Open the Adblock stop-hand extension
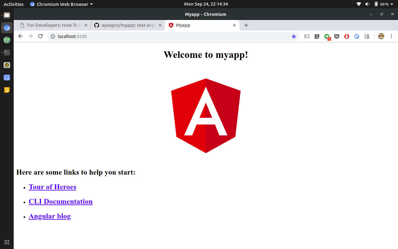Image resolution: width=398 pixels, height=249 pixels. pos(347,36)
